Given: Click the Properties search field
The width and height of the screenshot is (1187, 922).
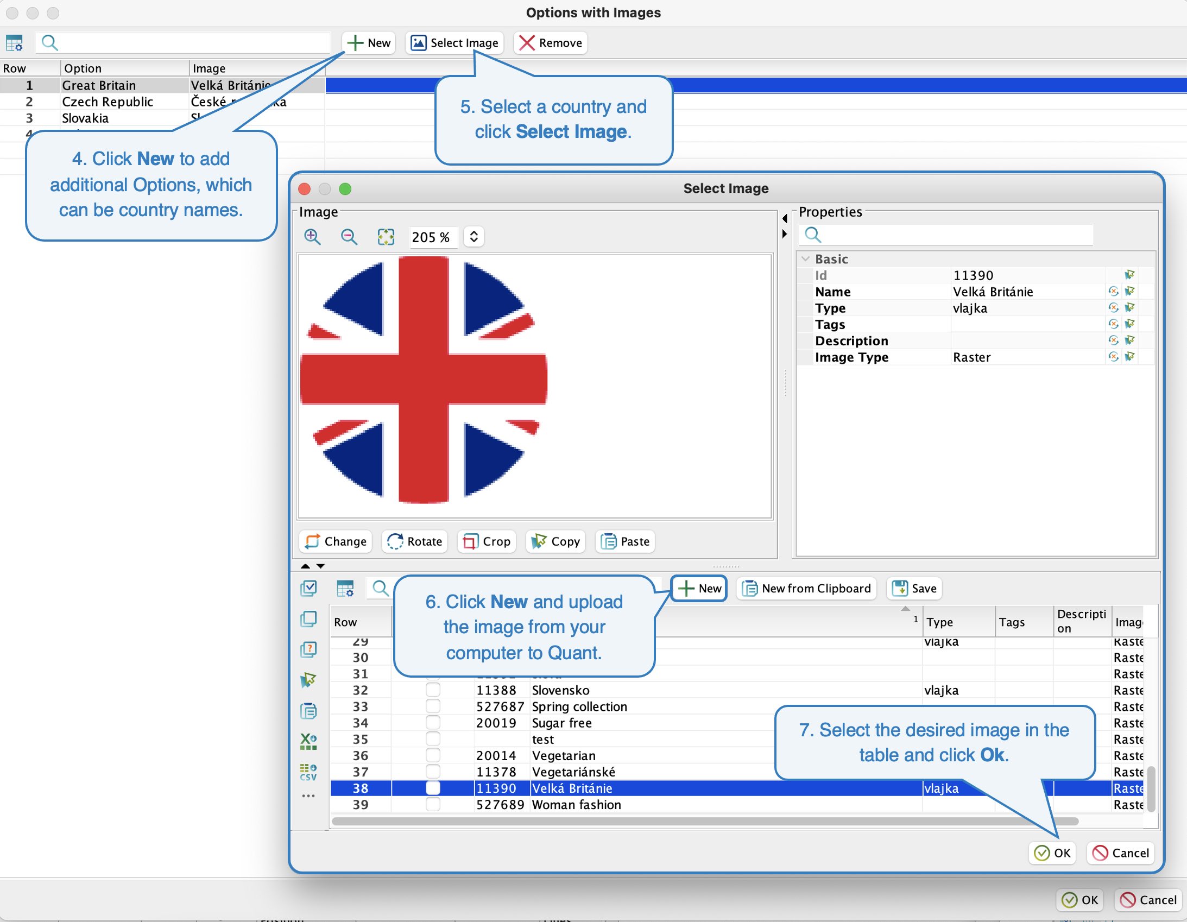Looking at the screenshot, I should click(946, 235).
